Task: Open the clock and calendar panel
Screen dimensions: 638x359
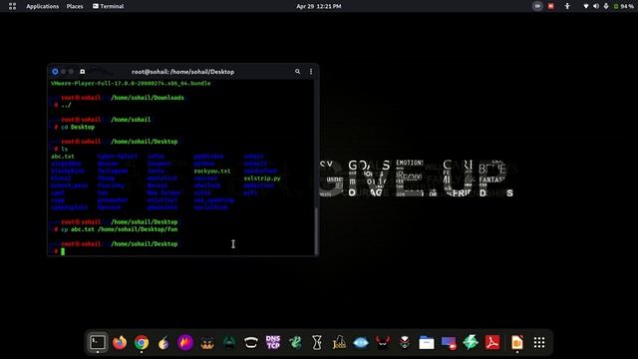Action: tap(319, 6)
